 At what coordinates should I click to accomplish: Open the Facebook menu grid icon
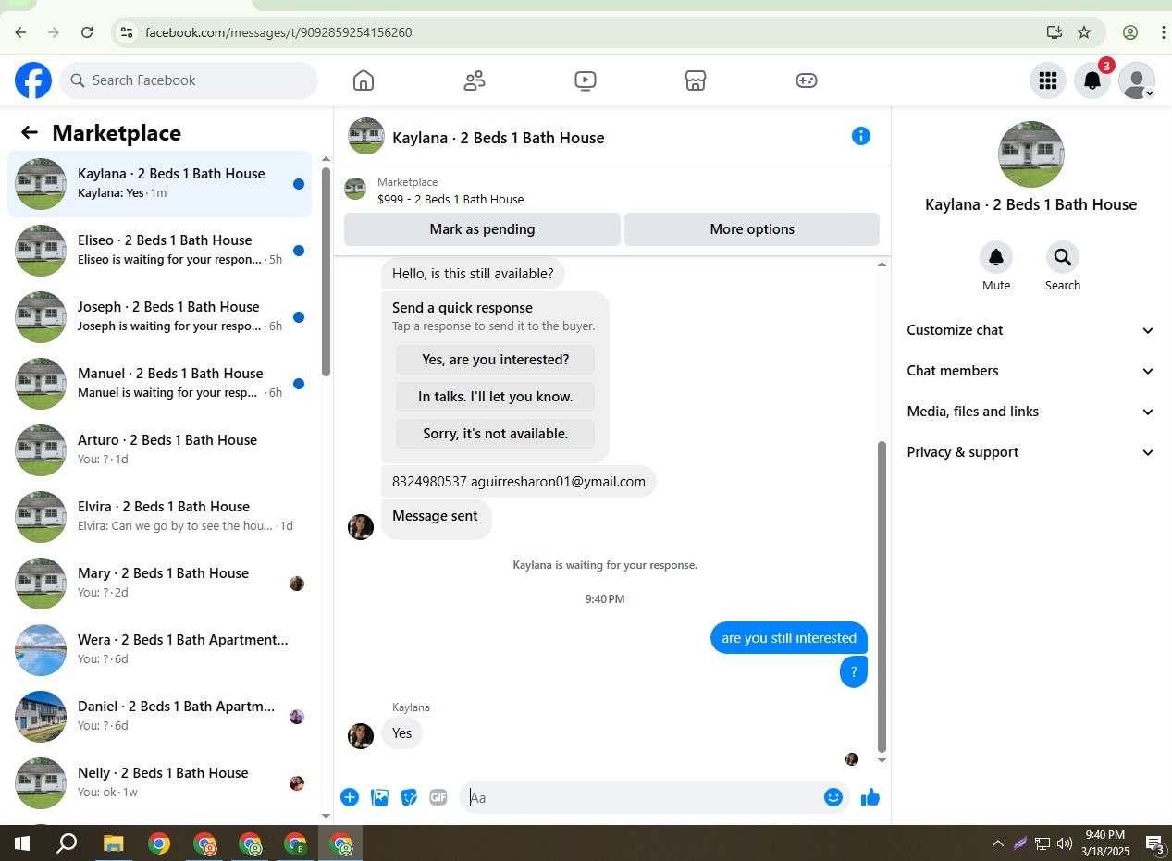click(1048, 80)
